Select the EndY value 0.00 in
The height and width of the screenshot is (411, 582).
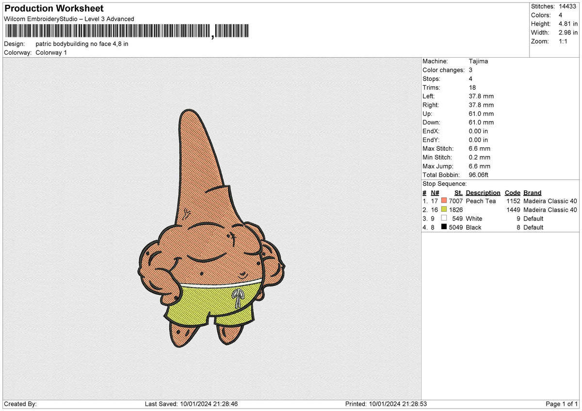click(x=478, y=140)
